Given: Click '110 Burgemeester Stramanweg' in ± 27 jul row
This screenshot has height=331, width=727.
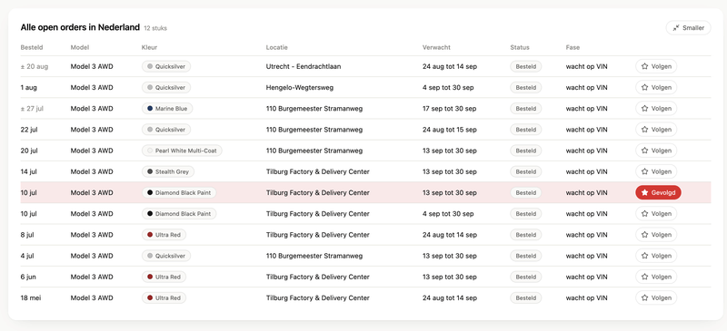Looking at the screenshot, I should tap(314, 108).
